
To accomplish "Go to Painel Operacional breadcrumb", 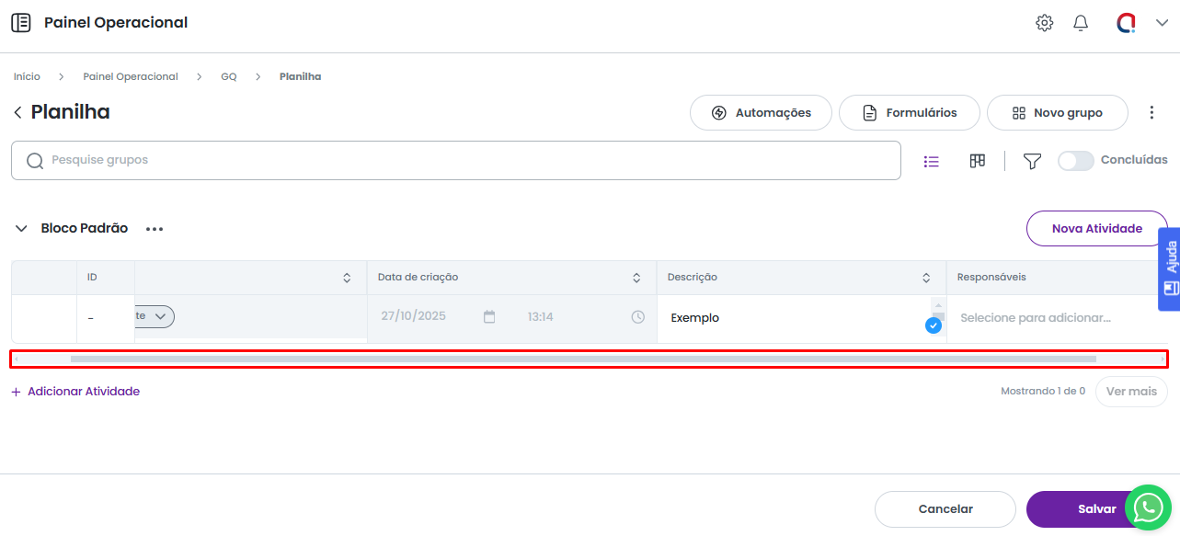I will [x=131, y=76].
